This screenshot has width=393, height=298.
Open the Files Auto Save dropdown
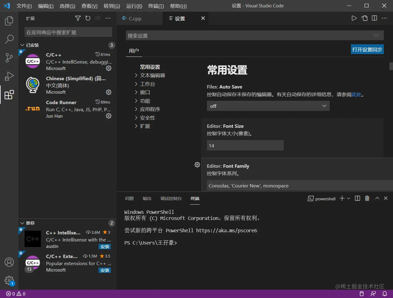[268, 106]
